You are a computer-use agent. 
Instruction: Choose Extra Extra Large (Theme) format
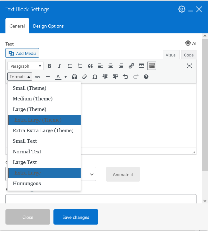click(44, 130)
